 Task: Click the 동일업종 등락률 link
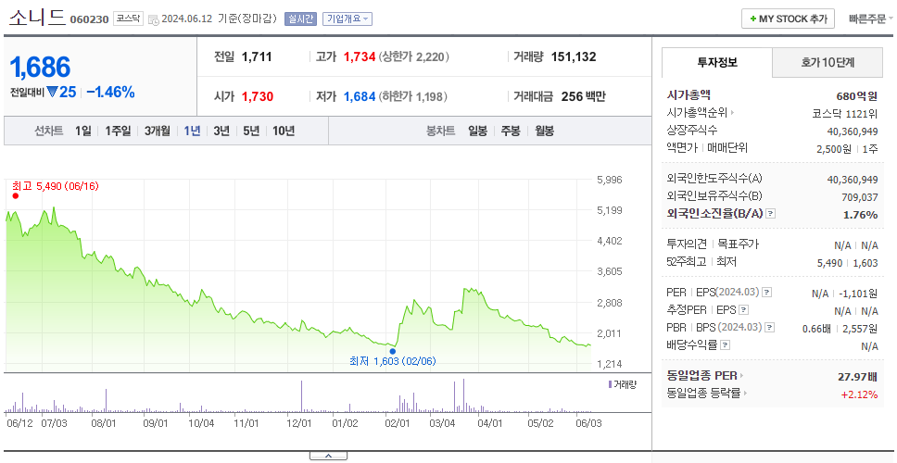click(703, 394)
